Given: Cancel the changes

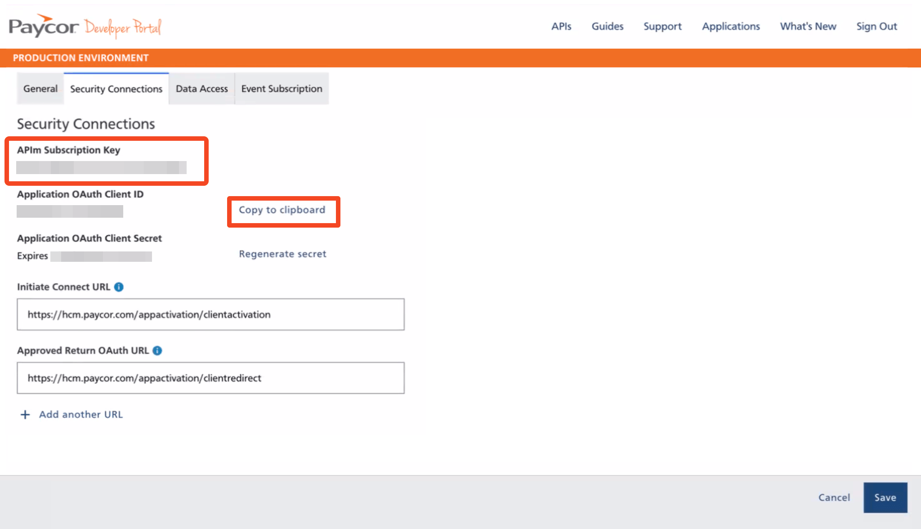Looking at the screenshot, I should [834, 498].
